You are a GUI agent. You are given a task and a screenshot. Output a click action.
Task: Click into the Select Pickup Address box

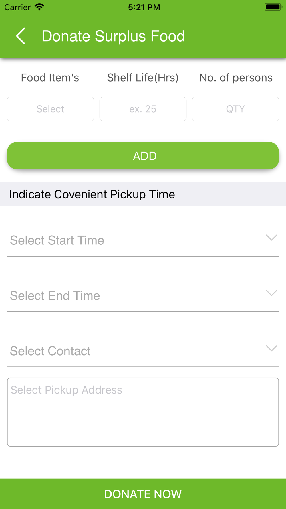coord(143,412)
